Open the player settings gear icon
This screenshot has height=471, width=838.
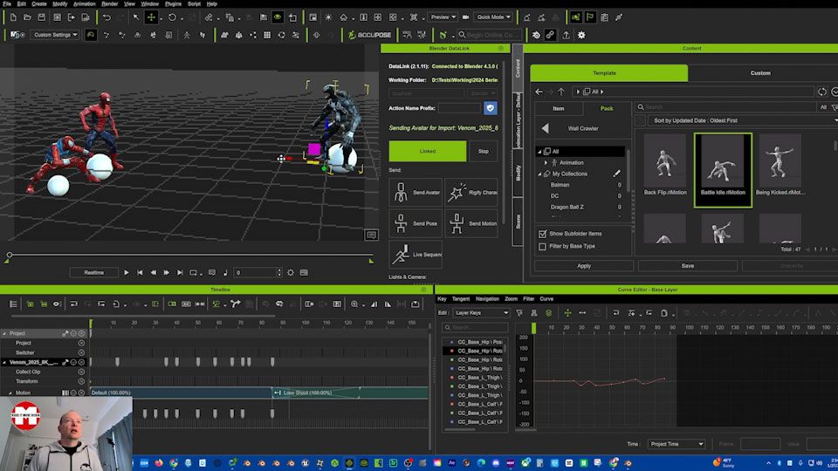(291, 272)
